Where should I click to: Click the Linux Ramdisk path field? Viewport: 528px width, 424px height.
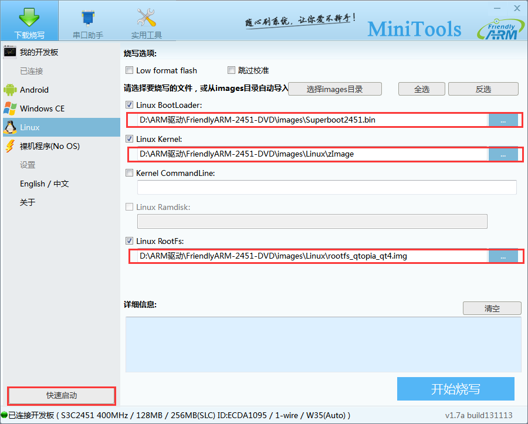point(312,222)
